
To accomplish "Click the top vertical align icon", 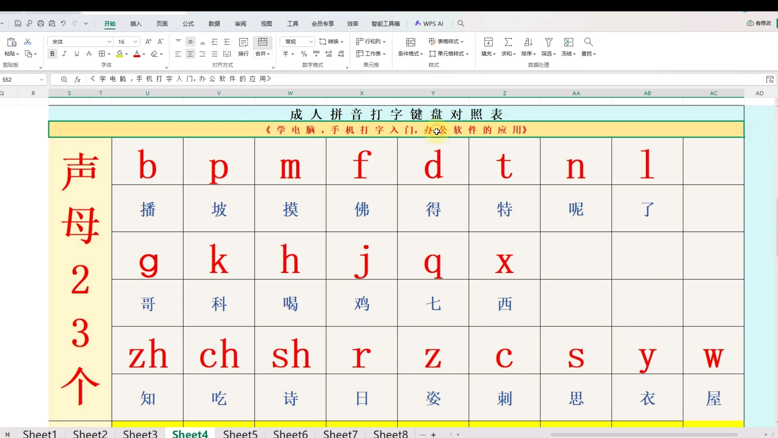I will 178,41.
